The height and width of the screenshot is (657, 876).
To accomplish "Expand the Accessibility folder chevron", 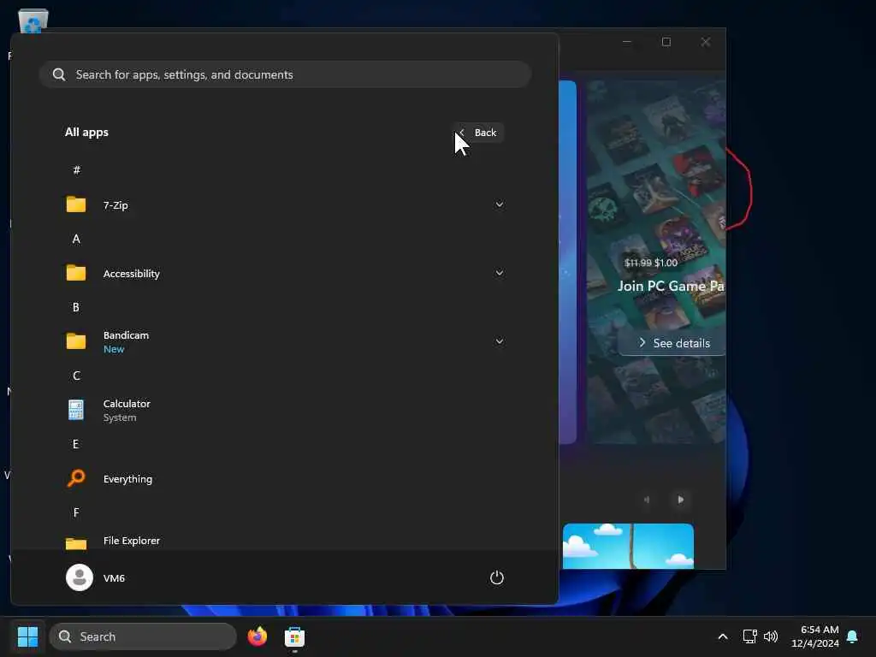I will pos(500,273).
